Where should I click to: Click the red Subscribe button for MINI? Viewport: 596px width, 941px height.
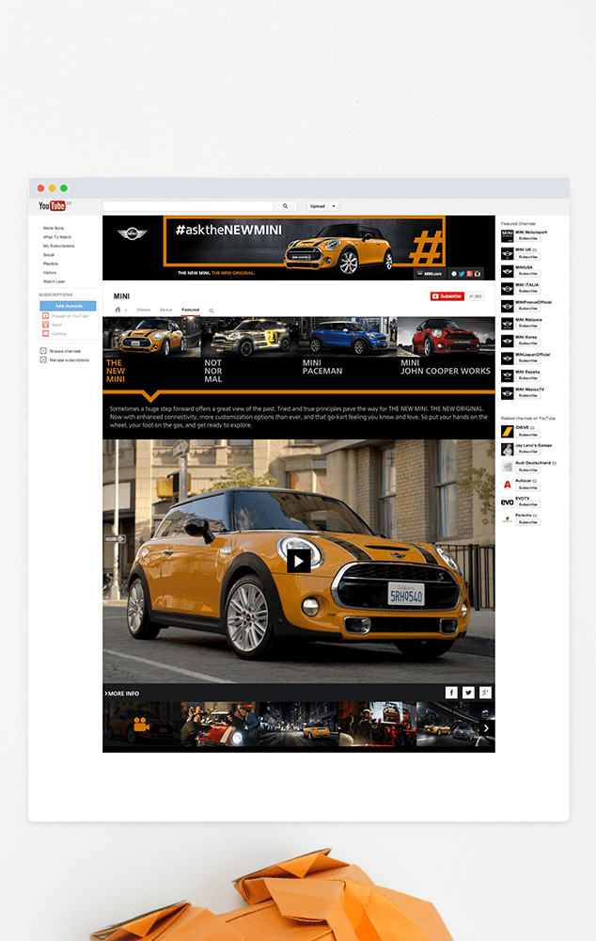[x=447, y=295]
